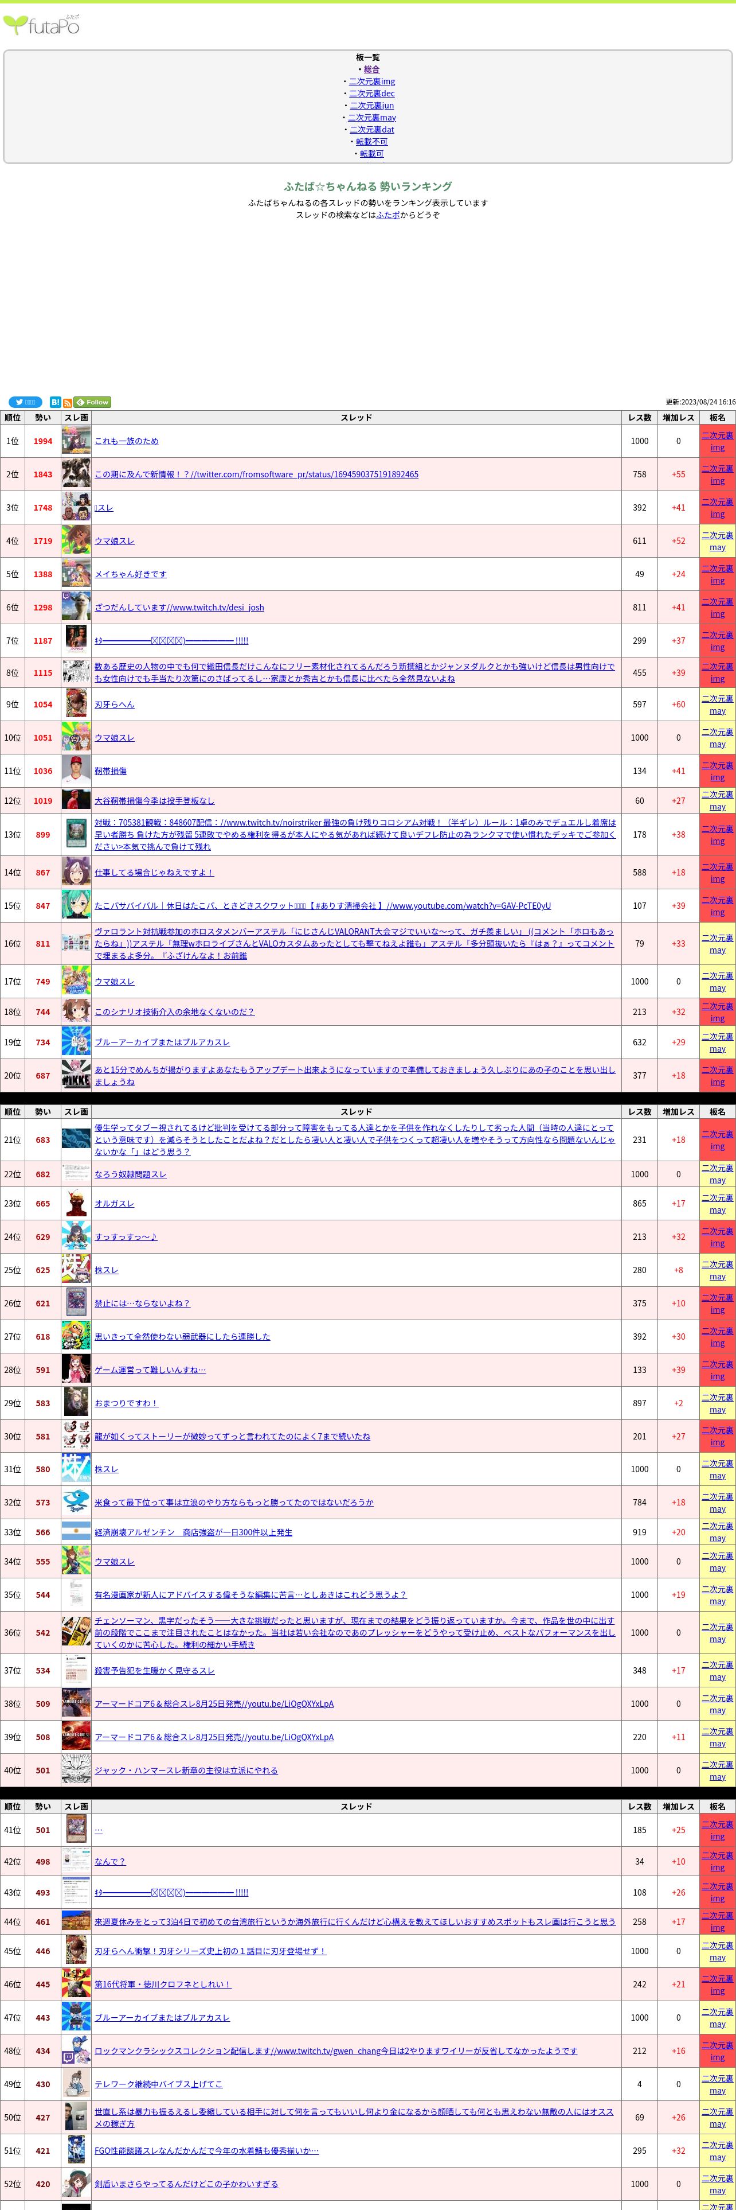Screen dimensions: 736x2210
Task: Click the Twitter share button
Action: point(25,402)
